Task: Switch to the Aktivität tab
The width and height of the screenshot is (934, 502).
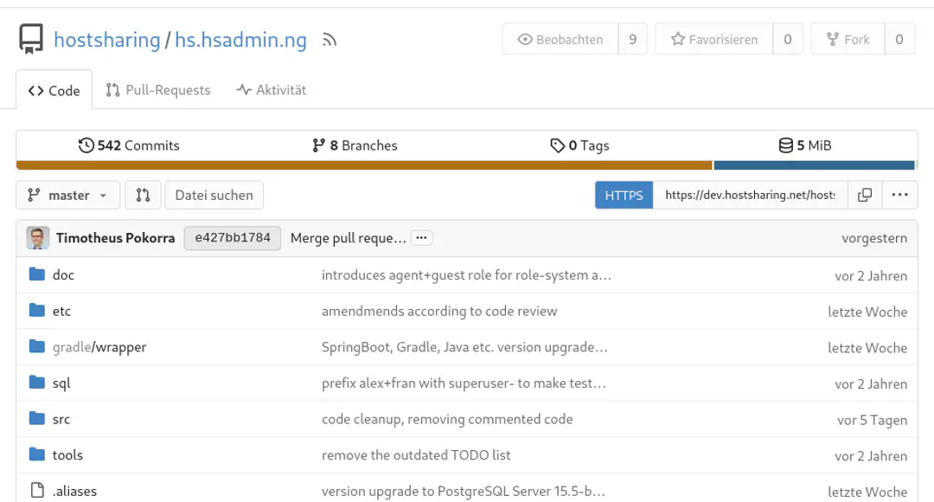Action: click(x=271, y=90)
